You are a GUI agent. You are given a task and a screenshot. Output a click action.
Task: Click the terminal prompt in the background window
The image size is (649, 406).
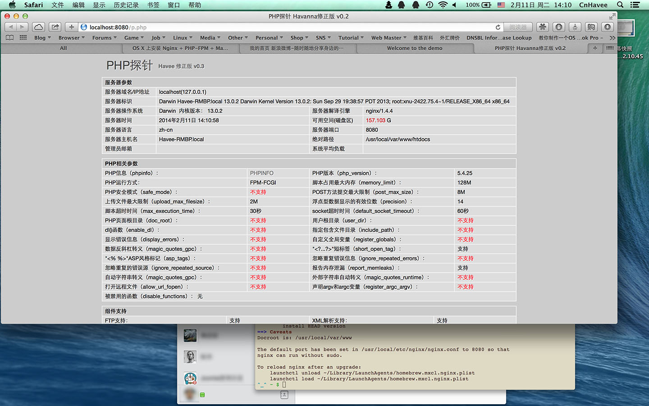(271, 385)
